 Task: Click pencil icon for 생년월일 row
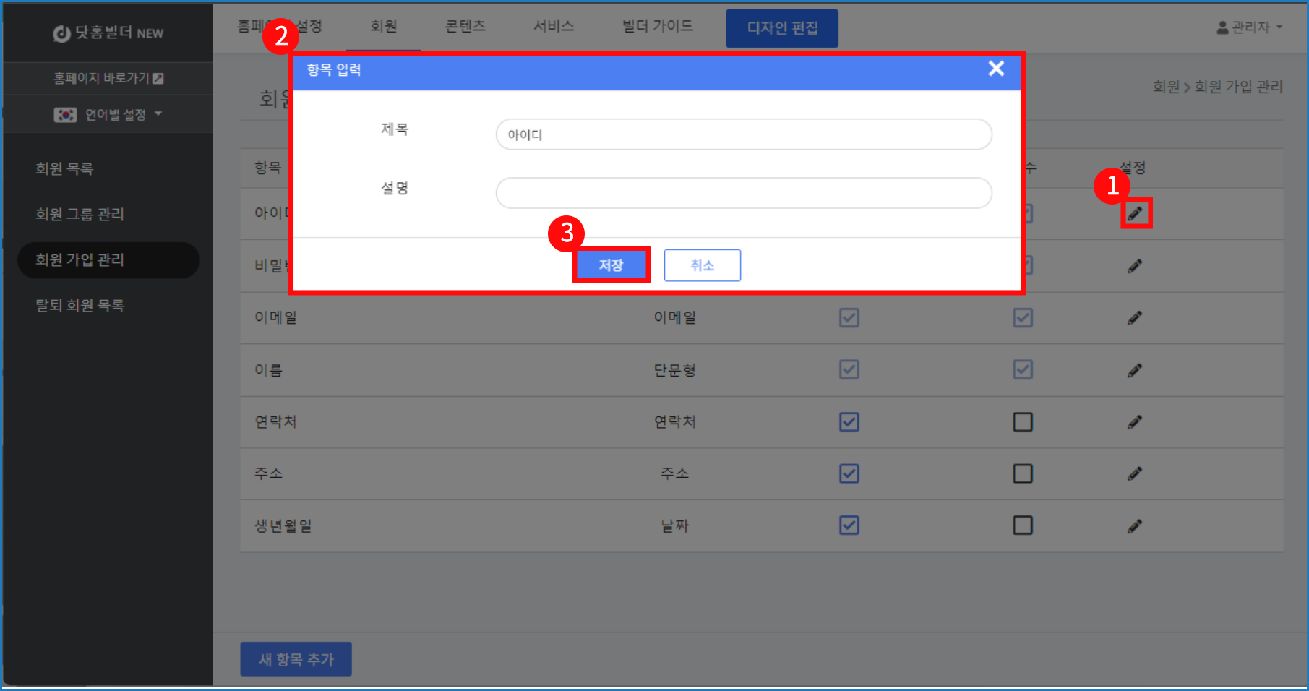click(x=1135, y=526)
